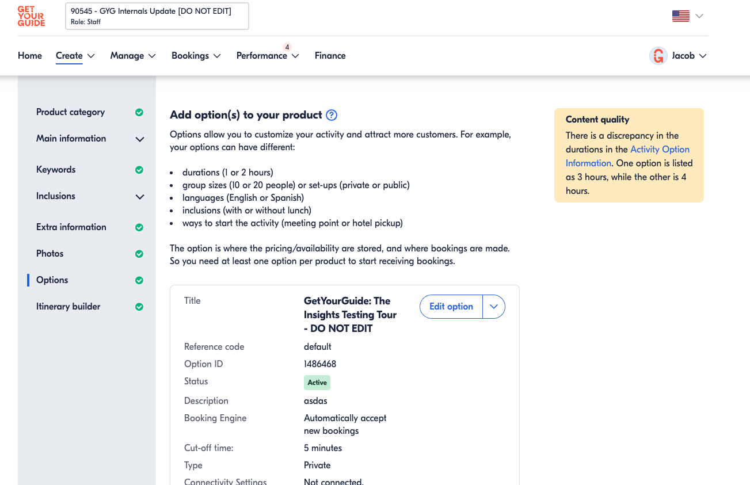This screenshot has width=750, height=485.
Task: Open the US flag language selector
Action: coord(681,16)
